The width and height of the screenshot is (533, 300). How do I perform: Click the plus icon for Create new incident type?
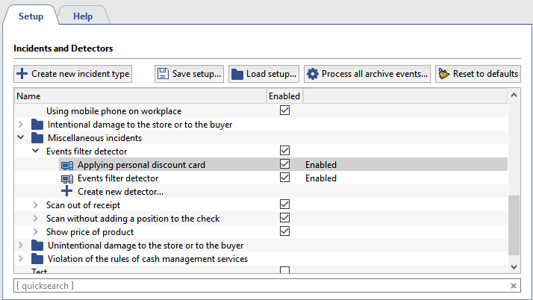(x=22, y=74)
